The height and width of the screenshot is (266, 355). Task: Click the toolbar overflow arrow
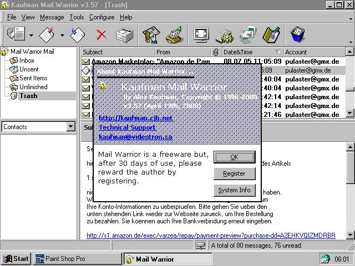(x=351, y=42)
